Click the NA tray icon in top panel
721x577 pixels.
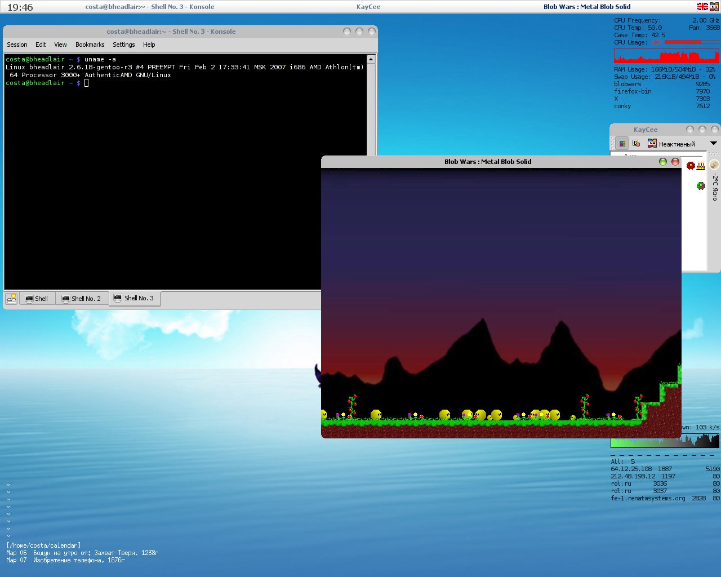(714, 7)
